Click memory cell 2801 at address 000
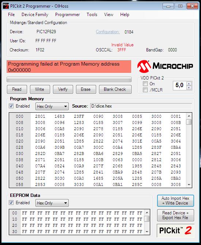201x245 pixels. point(40,116)
